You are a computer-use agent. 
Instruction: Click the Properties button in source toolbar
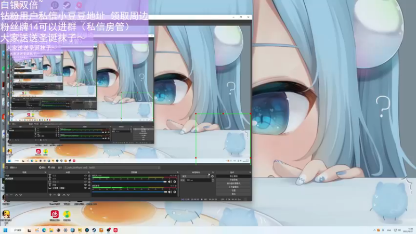click(x=42, y=167)
